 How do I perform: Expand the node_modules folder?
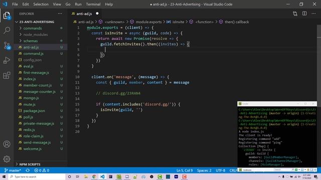tap(35, 34)
